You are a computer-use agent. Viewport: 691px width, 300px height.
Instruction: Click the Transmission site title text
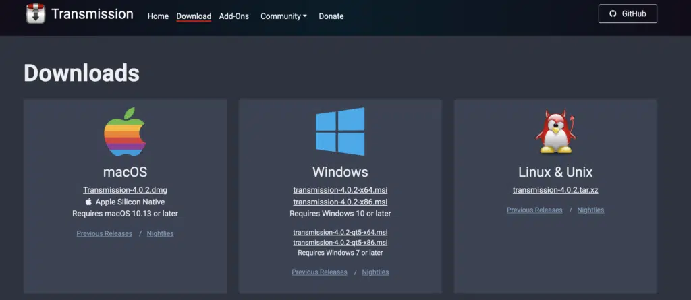coord(92,13)
